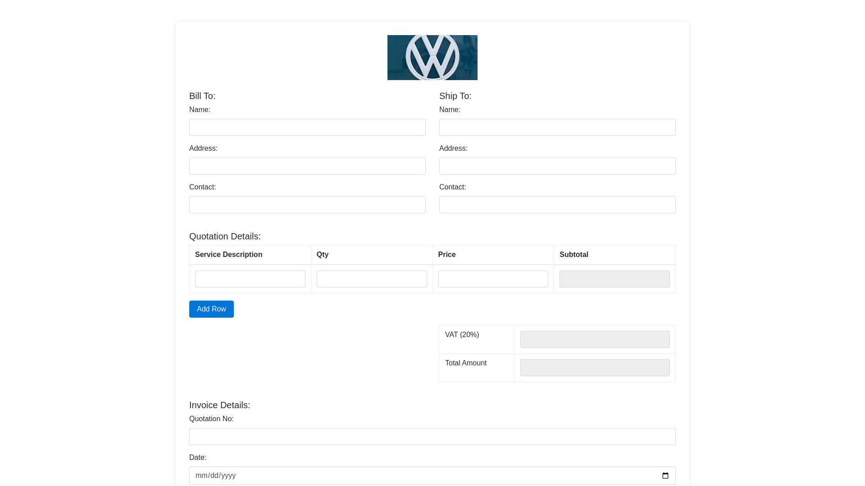Open the date picker calendar icon
Screen dimensions: 865x486
(x=665, y=476)
